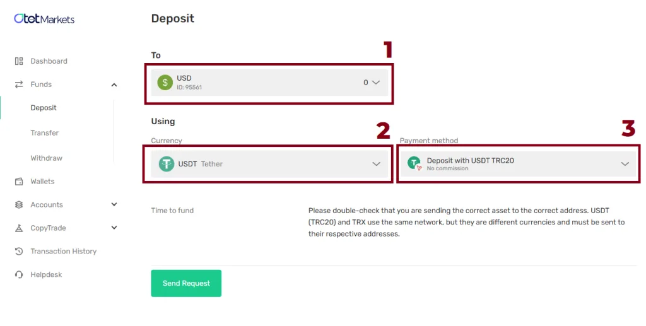Click the Helpdesk headset icon
646x326 pixels.
point(19,275)
